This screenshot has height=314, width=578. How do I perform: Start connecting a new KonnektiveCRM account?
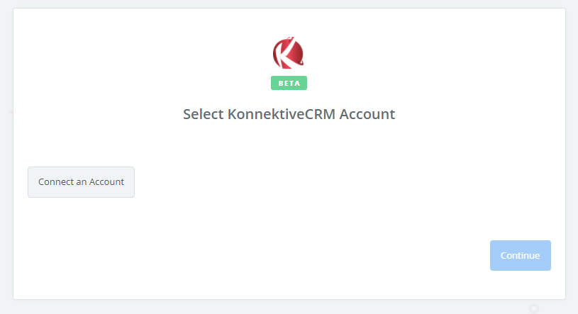tap(81, 182)
